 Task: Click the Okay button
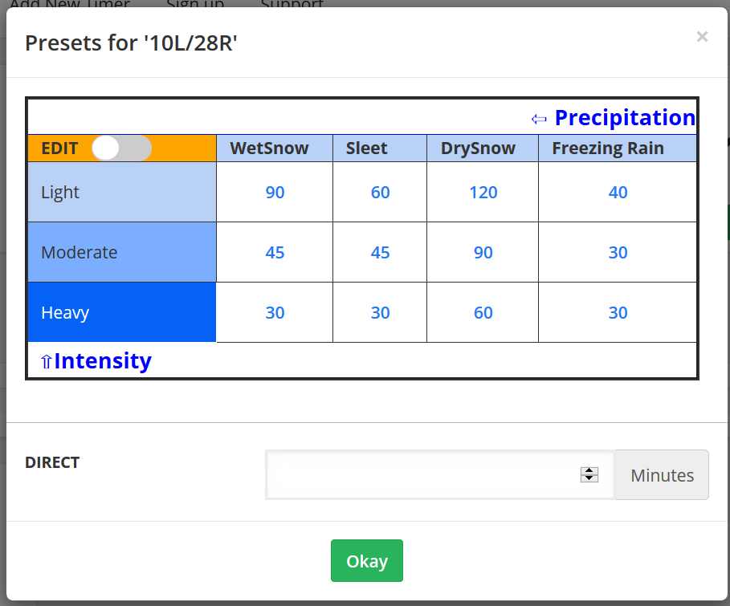tap(366, 561)
